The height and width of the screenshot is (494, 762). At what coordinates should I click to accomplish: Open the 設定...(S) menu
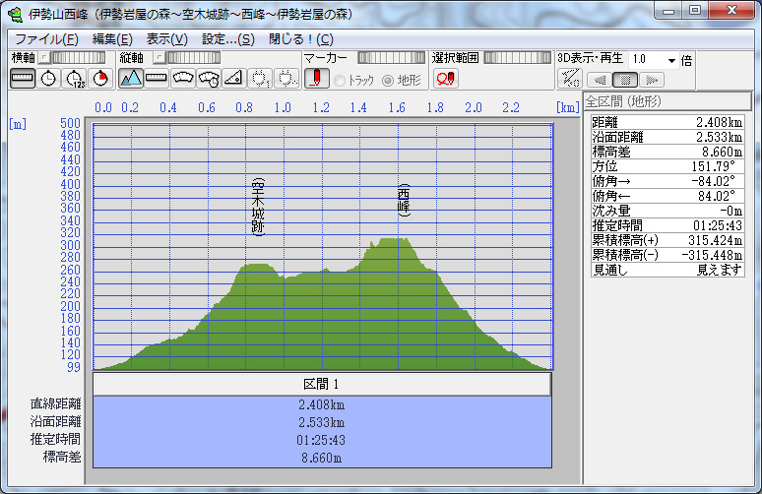coord(228,39)
